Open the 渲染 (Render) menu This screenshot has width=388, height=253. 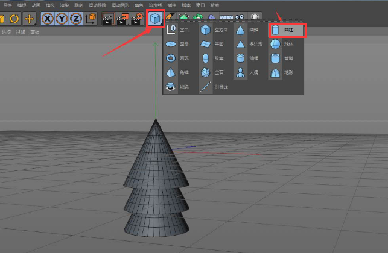pyautogui.click(x=65, y=5)
